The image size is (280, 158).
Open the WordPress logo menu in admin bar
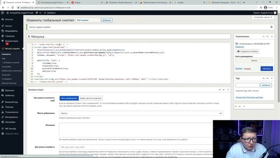[3, 13]
